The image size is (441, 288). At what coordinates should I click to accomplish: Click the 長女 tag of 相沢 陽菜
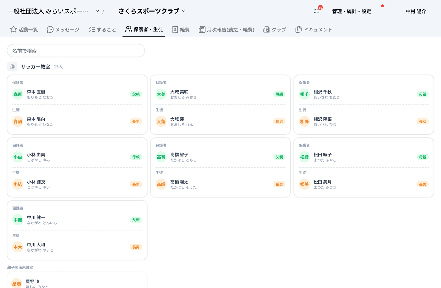pos(423,122)
